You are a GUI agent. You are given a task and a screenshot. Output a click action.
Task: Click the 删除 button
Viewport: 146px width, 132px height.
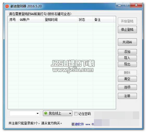(x=127, y=73)
